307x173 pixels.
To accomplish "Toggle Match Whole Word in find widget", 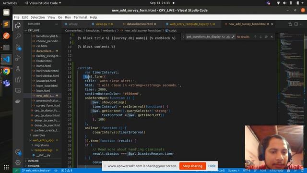I will coord(228,37).
